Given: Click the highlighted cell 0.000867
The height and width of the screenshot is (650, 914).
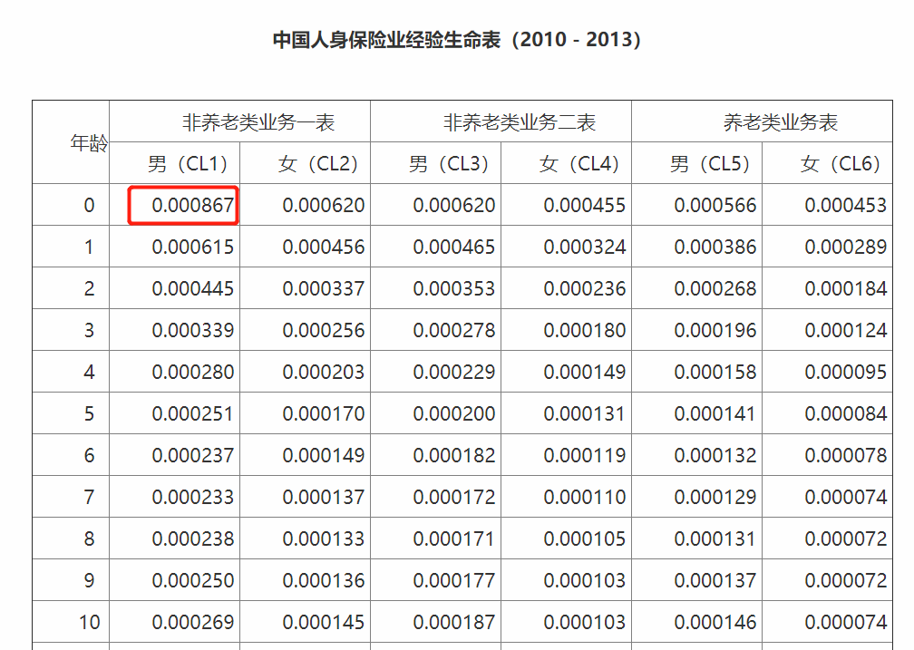Looking at the screenshot, I should point(192,205).
